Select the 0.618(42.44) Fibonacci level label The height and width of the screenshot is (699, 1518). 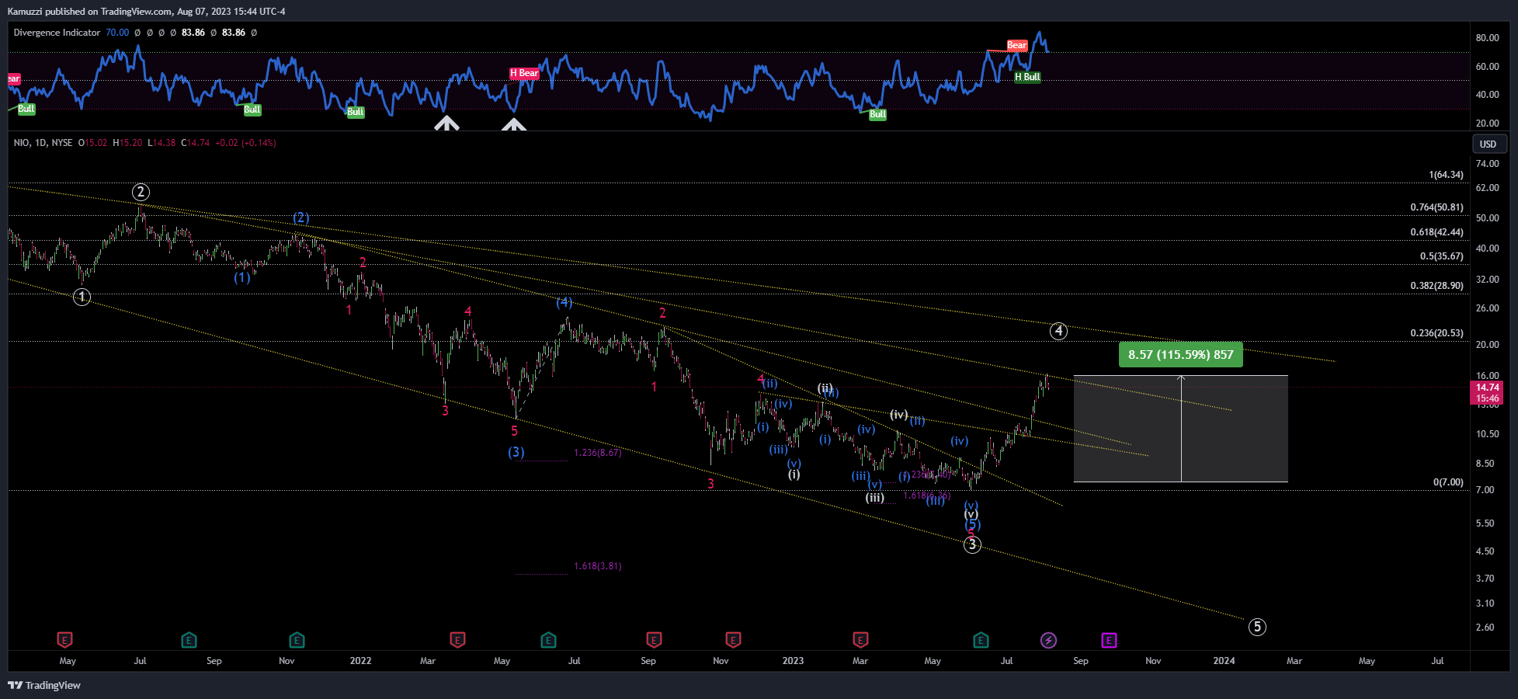(x=1436, y=232)
